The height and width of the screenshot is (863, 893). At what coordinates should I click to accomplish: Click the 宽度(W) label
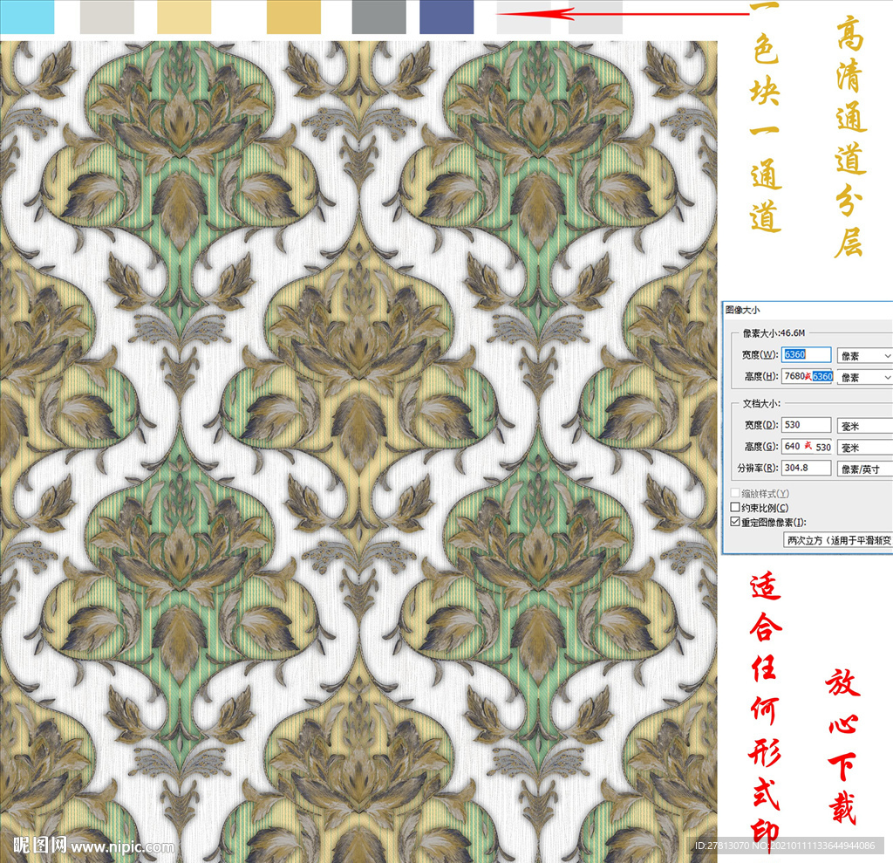760,354
